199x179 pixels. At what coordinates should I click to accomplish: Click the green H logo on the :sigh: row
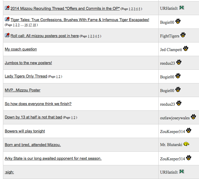(x=181, y=172)
